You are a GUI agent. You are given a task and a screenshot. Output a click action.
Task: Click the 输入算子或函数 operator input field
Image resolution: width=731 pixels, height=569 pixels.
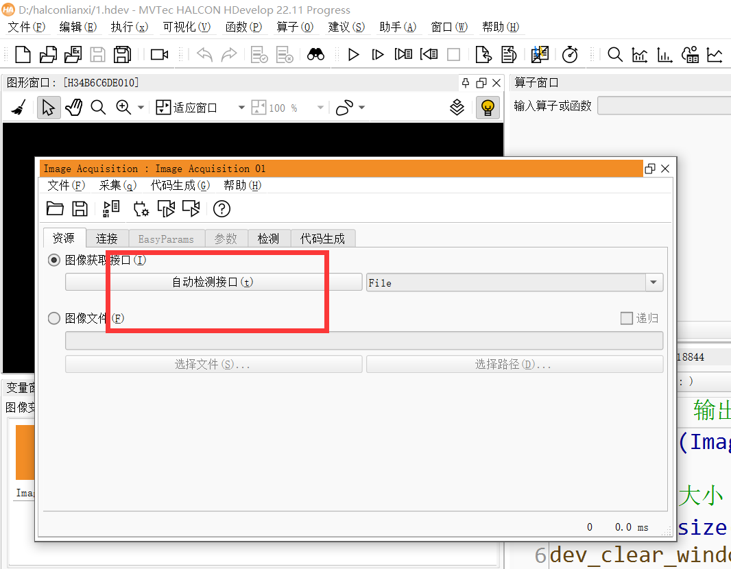click(x=664, y=106)
